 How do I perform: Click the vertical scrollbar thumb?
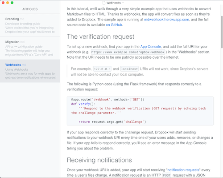222,32
